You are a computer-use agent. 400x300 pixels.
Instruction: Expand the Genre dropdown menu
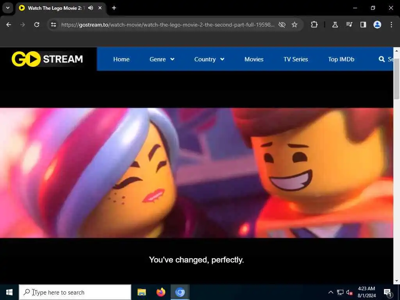pos(162,59)
